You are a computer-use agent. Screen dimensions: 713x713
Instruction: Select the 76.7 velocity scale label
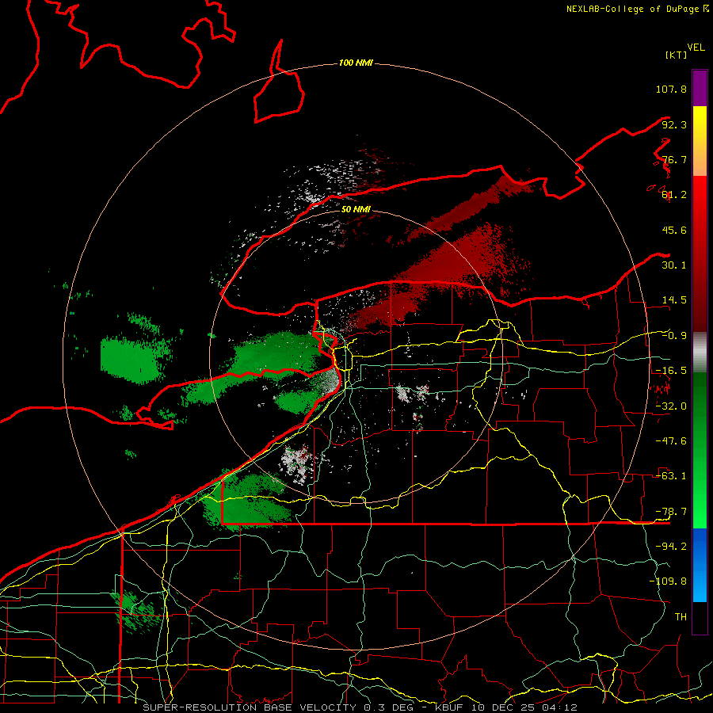674,159
